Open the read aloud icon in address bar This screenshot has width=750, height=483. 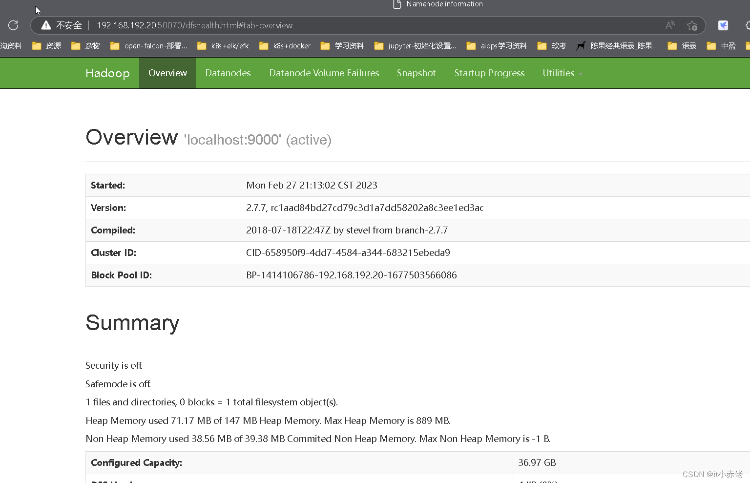(670, 25)
